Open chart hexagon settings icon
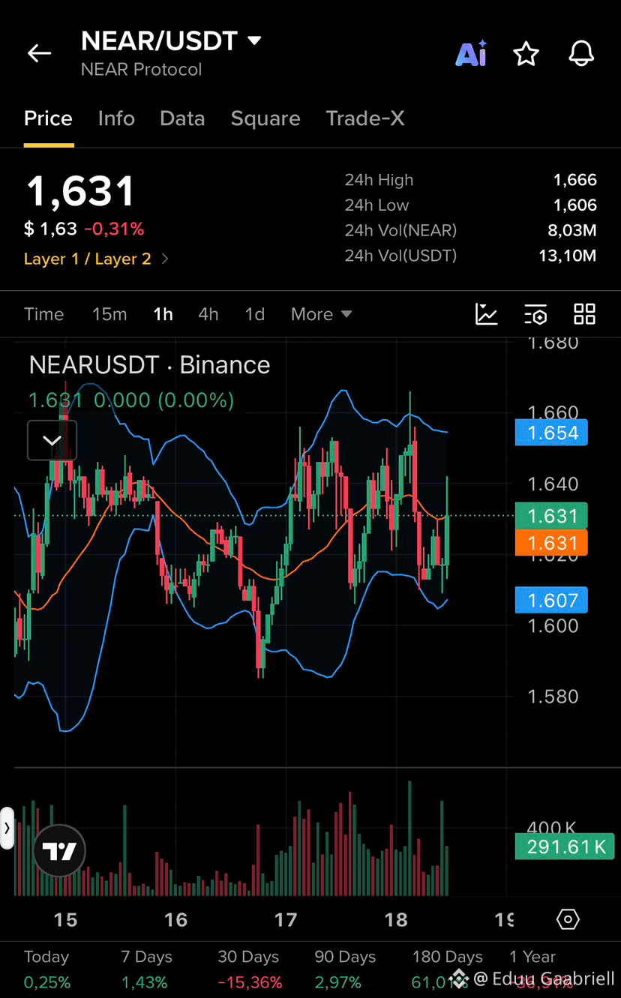Viewport: 621px width, 998px height. click(x=568, y=919)
